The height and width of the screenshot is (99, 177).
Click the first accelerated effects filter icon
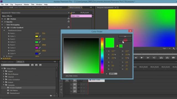(32, 65)
